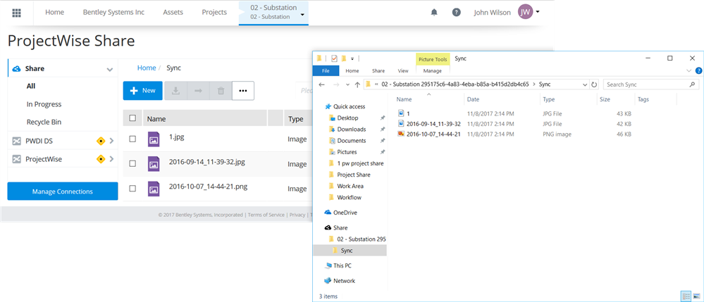Select the In Progress filter
Viewport: 704px width, 302px height.
pos(44,104)
